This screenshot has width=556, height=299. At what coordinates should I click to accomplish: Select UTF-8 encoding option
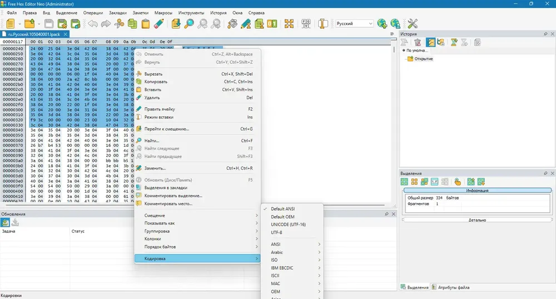[276, 232]
